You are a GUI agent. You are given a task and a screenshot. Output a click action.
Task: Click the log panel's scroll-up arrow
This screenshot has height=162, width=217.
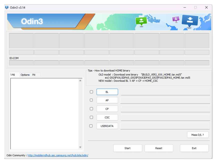80,80
